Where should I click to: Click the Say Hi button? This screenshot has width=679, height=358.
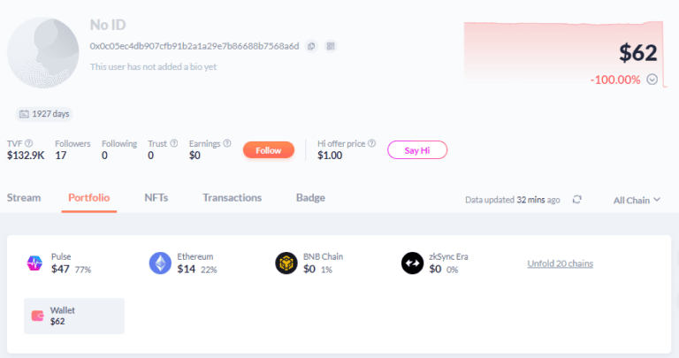click(x=417, y=150)
